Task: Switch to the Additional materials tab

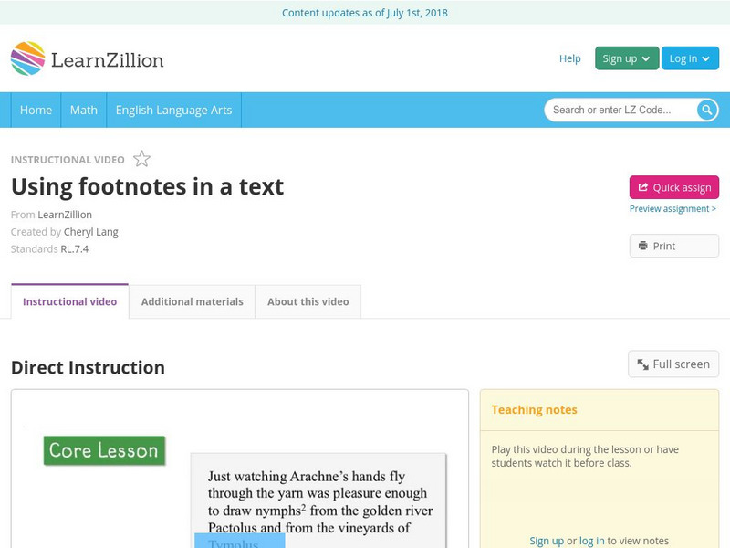Action: point(193,301)
